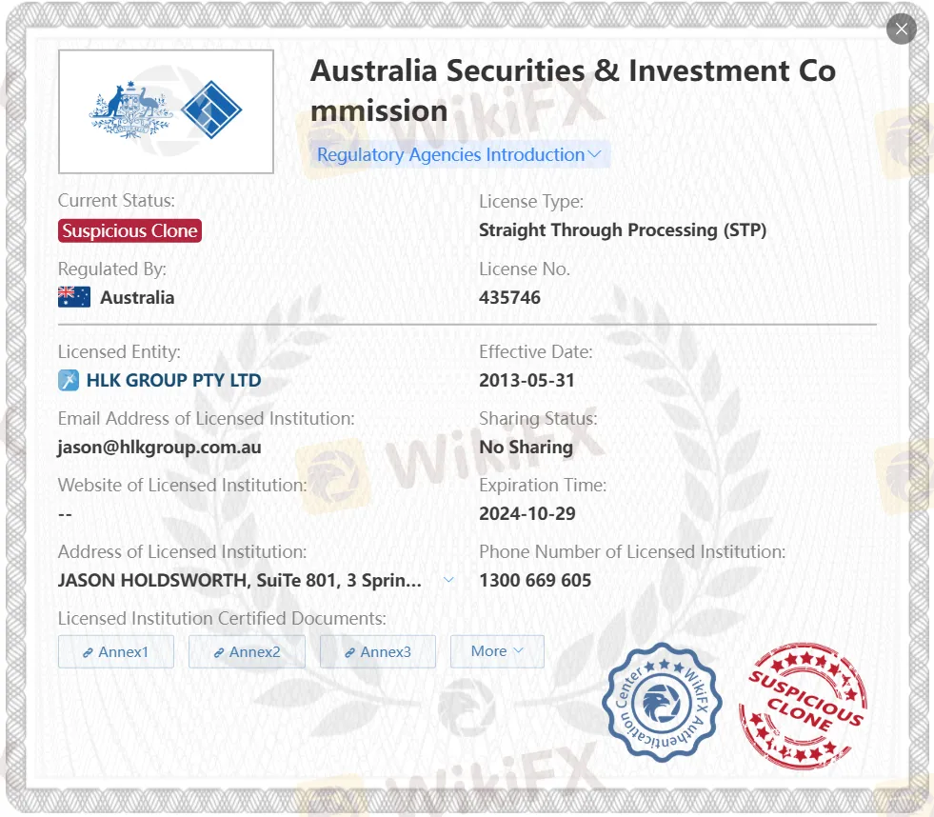
Task: Click the Annex3 link icon
Action: coord(349,652)
